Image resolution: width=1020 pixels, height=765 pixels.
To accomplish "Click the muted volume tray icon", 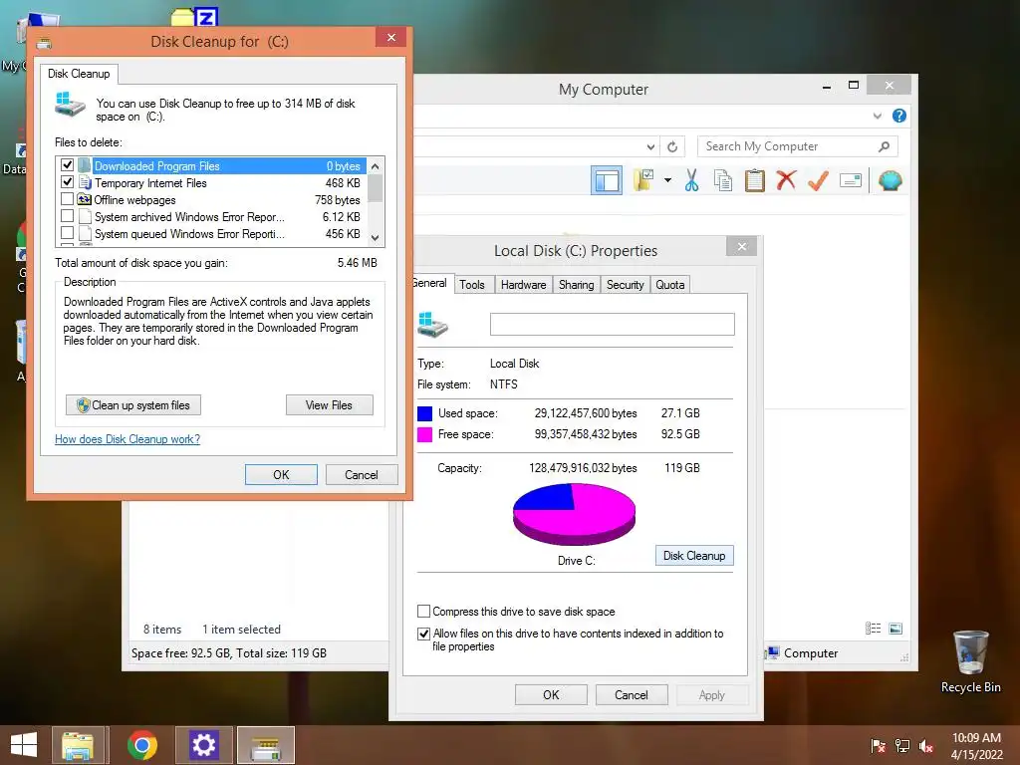I will tap(926, 745).
